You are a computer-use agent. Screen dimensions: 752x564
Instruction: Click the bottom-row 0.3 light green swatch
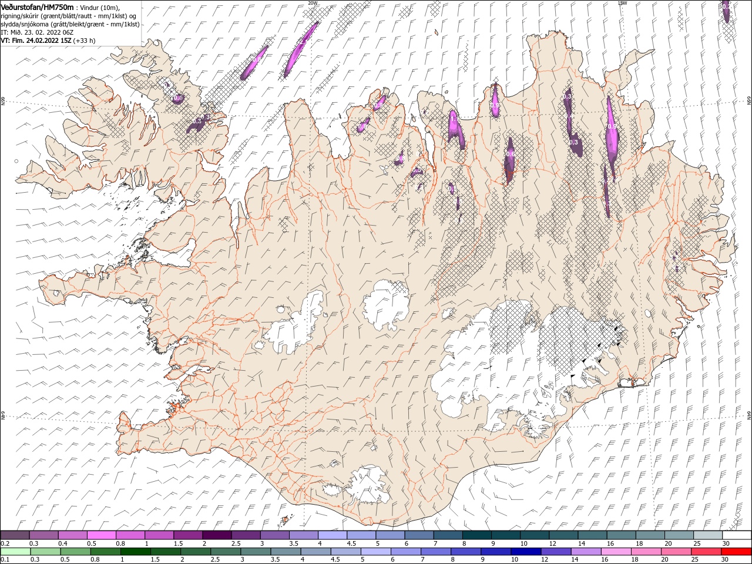[x=45, y=552]
